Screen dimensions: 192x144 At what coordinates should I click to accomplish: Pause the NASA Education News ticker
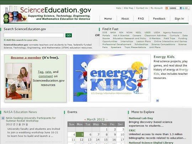pos(3,118)
